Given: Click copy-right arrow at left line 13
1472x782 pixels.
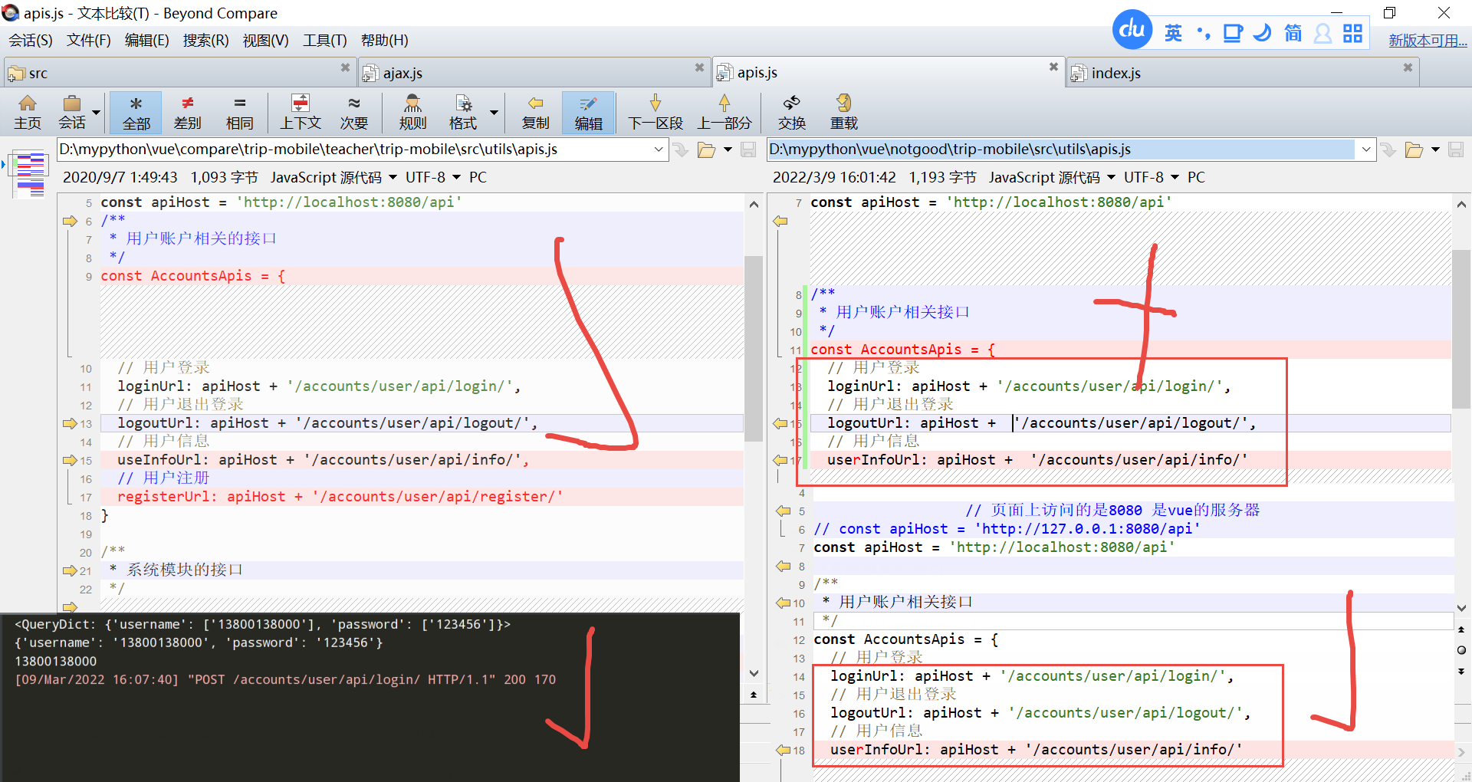Looking at the screenshot, I should coord(70,423).
